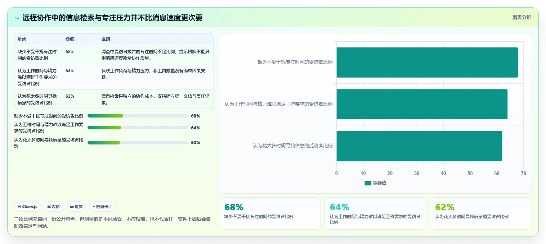The image size is (546, 244).
Task: Click the 图表分析 label in the header
Action: pyautogui.click(x=522, y=17)
